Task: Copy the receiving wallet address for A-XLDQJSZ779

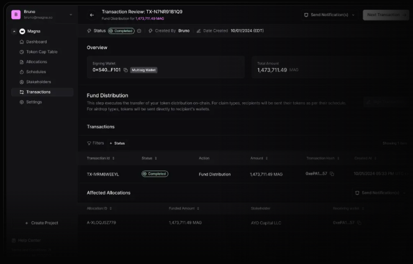Action: 359,222
